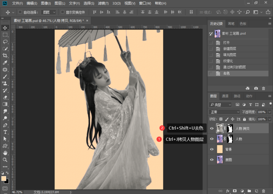The image size is (273, 194).
Task: Select the Gradient tool
Action: pos(5,104)
